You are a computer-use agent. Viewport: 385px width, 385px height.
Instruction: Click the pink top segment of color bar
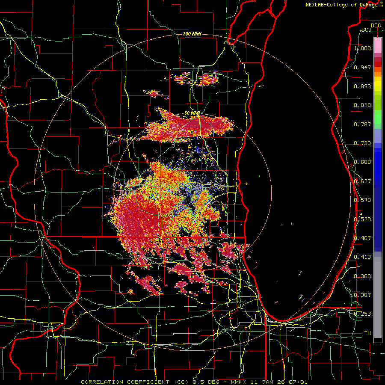pyautogui.click(x=378, y=45)
